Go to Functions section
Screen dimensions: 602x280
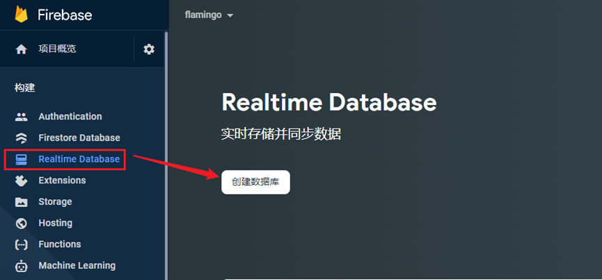(x=60, y=245)
